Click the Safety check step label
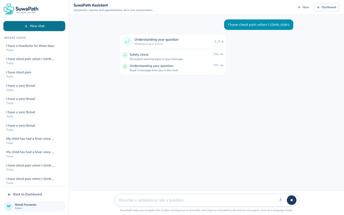Image resolution: width=344 pixels, height=215 pixels. point(139,55)
